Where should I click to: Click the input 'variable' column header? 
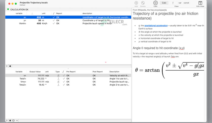[19, 13]
